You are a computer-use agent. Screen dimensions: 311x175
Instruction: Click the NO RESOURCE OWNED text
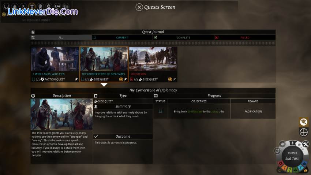click(36, 20)
